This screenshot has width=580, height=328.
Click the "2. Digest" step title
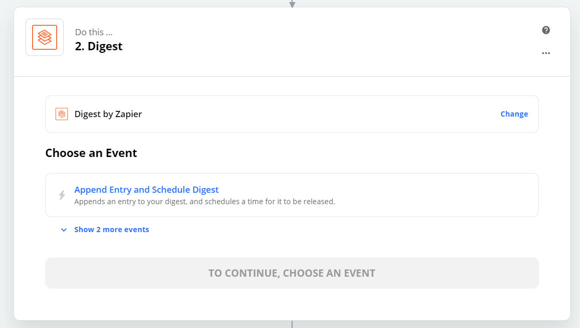[99, 46]
